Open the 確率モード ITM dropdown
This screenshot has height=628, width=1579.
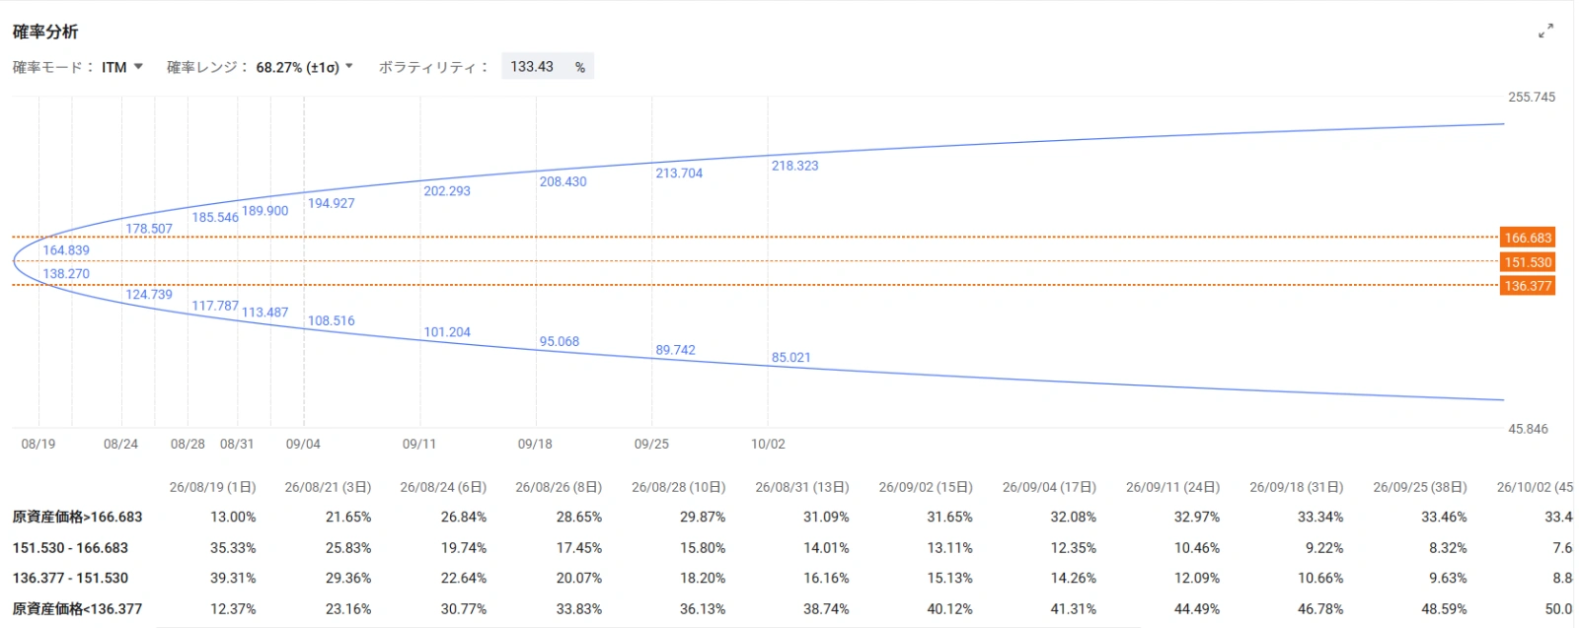pyautogui.click(x=122, y=67)
